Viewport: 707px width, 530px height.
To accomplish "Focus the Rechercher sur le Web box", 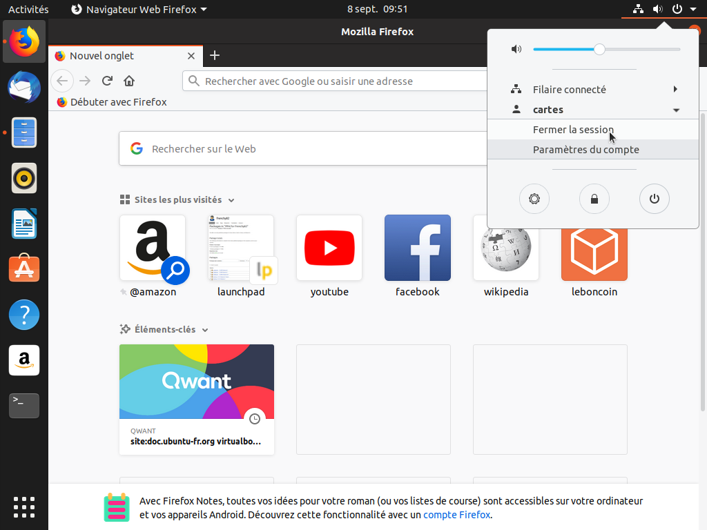I will 303,149.
